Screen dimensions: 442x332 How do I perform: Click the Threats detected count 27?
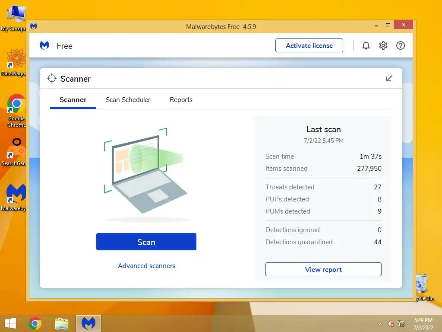click(377, 187)
